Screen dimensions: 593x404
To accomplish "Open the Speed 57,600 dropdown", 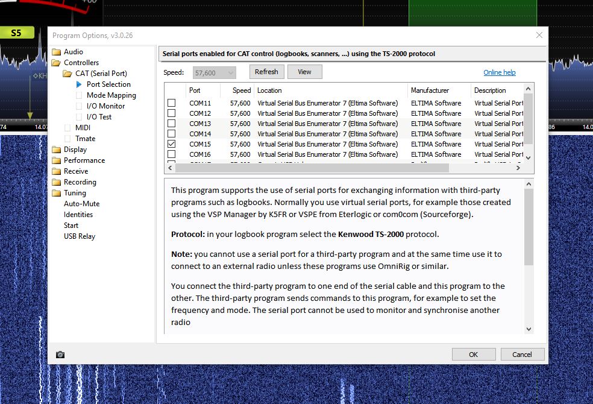I will coord(215,72).
